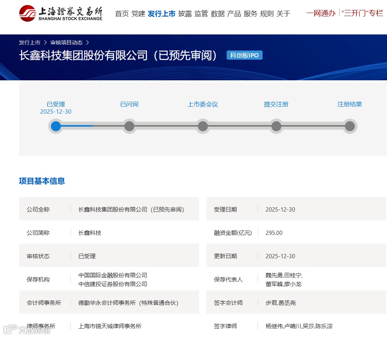The image size is (387, 337).
Task: Click the 融资金额(亿元) label
Action: [x=233, y=233]
